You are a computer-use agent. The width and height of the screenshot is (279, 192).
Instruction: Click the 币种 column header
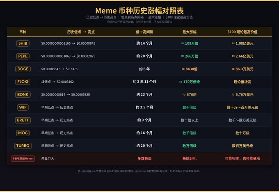23,32
